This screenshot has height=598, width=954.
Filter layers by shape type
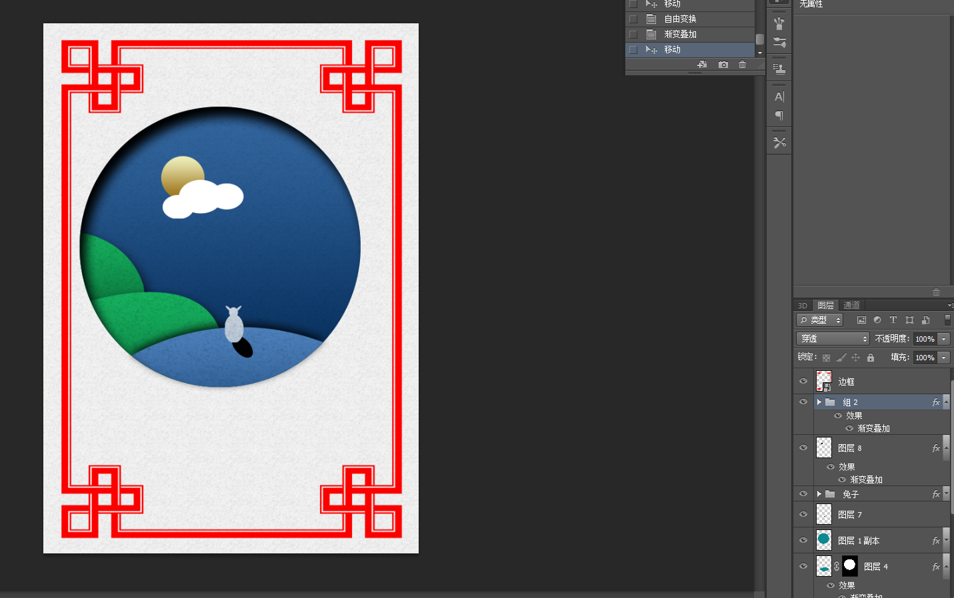[x=909, y=320]
